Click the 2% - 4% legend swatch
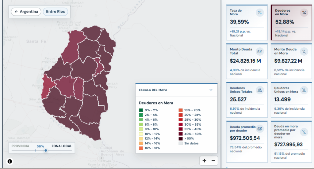 pyautogui.click(x=141, y=115)
